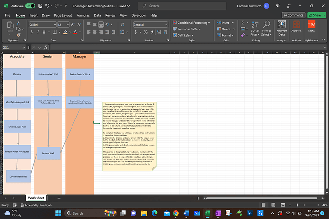Click the Insert cells button

click(223, 23)
